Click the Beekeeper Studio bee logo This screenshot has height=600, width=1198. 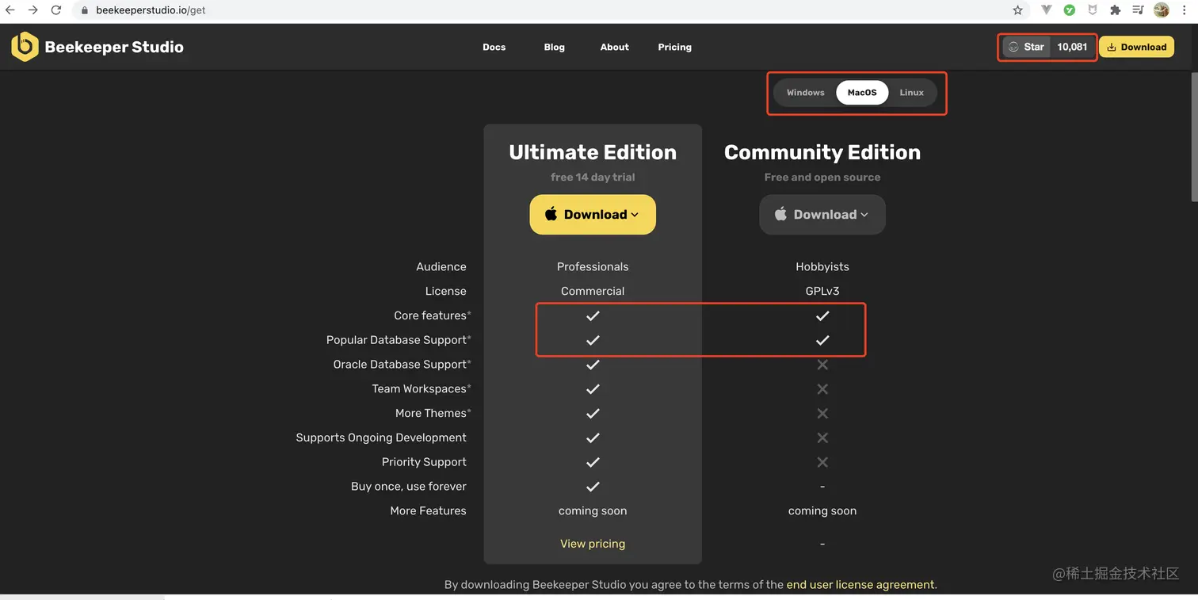tap(25, 47)
